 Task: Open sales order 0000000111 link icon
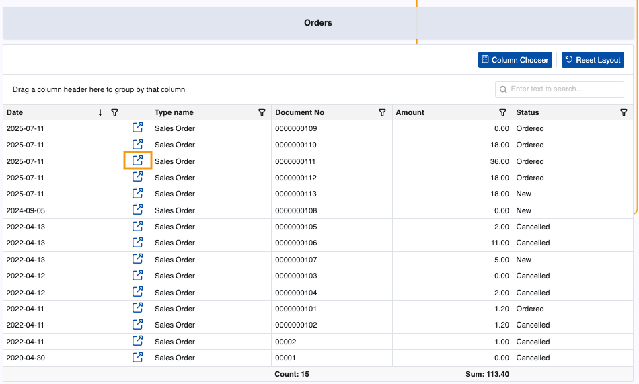[138, 161]
